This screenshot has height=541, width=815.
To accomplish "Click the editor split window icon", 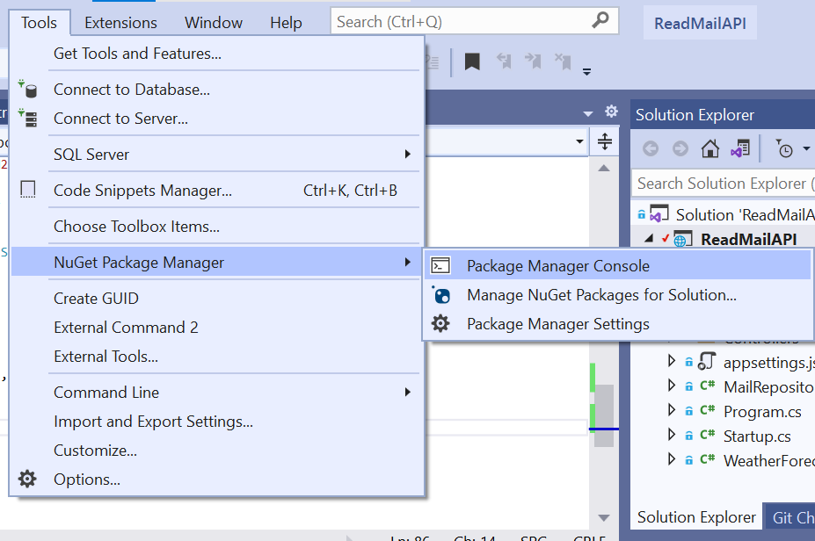I will click(605, 141).
